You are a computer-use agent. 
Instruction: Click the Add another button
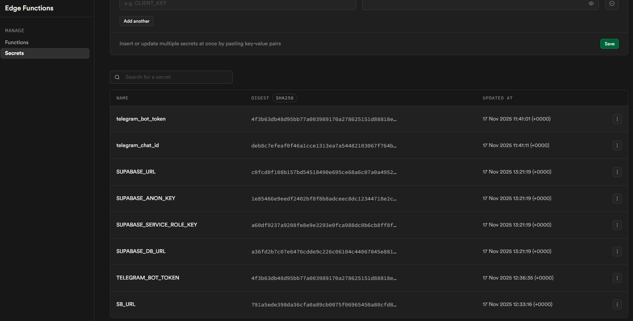pos(136,21)
